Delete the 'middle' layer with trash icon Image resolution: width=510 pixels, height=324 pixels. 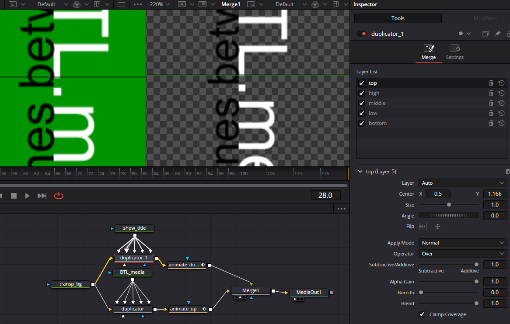click(x=491, y=103)
